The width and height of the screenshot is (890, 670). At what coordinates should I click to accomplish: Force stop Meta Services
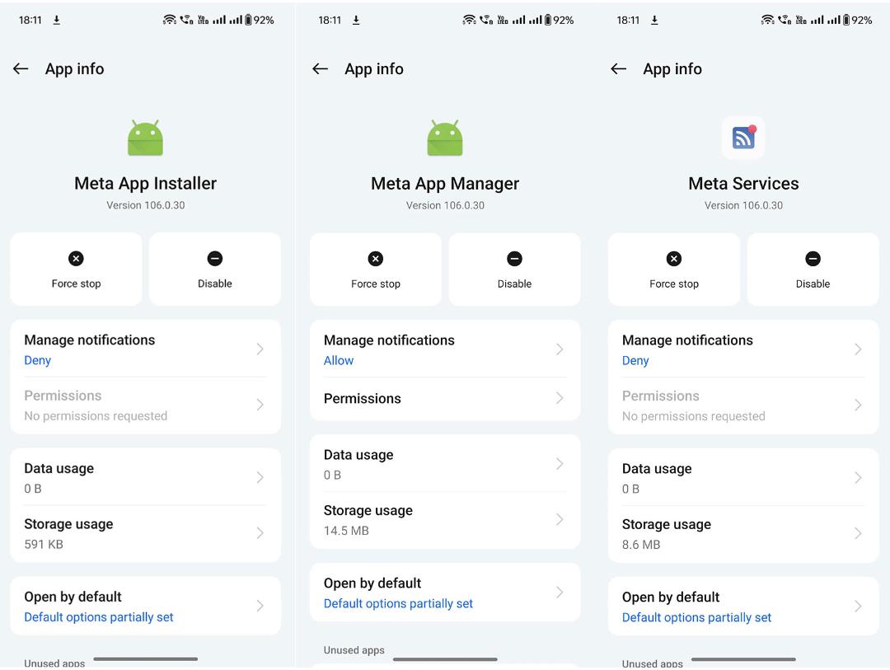point(674,269)
